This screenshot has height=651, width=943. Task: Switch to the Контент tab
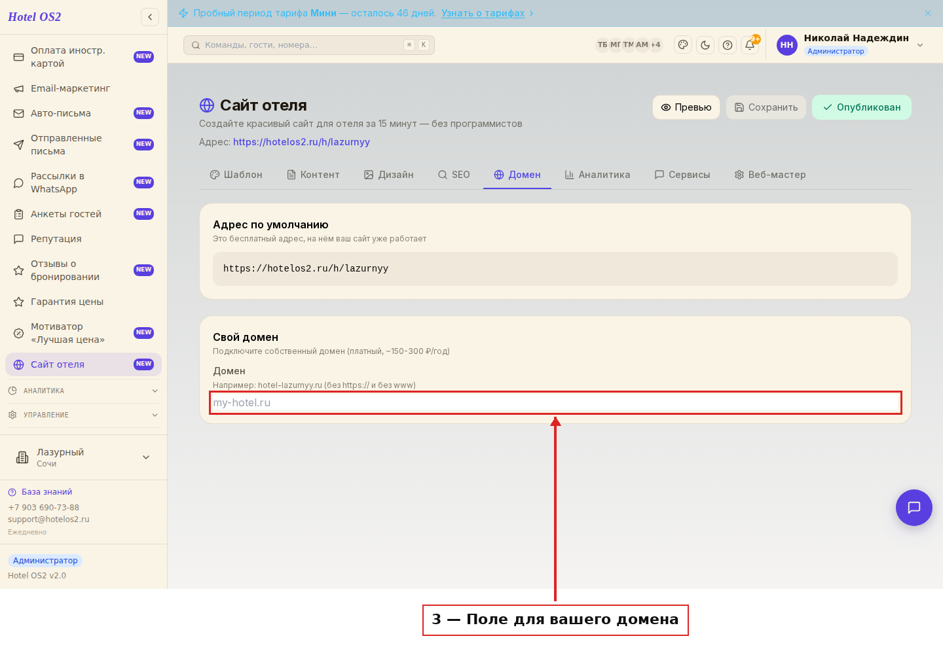[314, 175]
